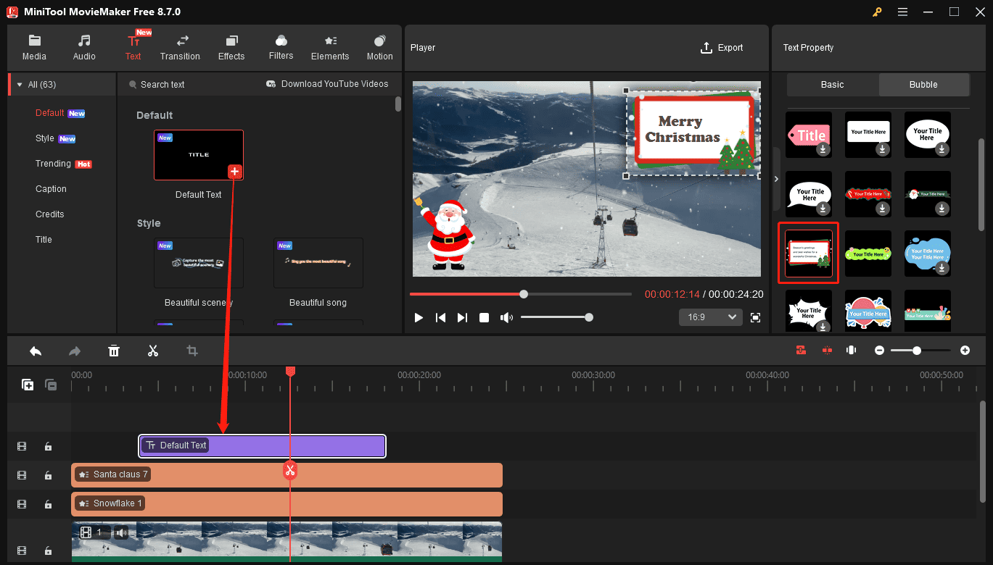The height and width of the screenshot is (565, 993).
Task: Mute the video clip audio
Action: coord(121,532)
